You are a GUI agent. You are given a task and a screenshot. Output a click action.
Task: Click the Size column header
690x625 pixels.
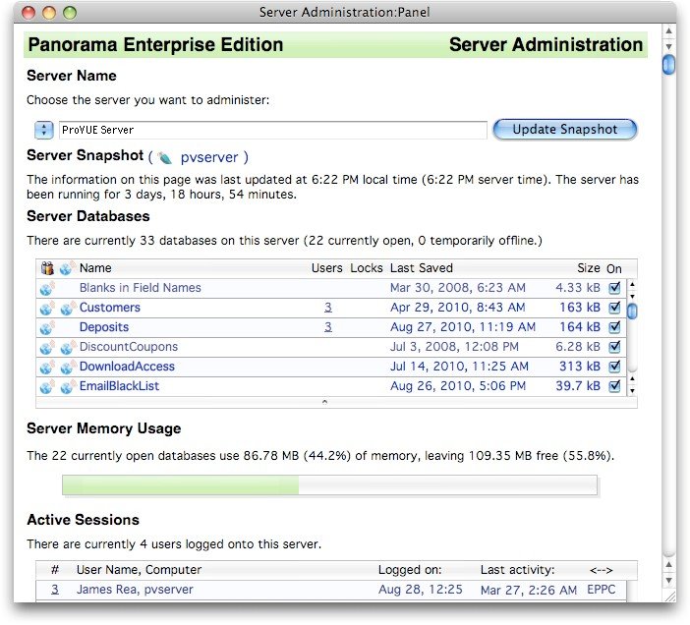(x=589, y=268)
